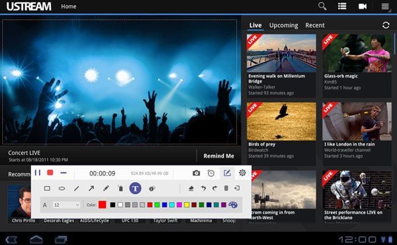Select the numbered callout tool
This screenshot has width=397, height=245.
click(x=152, y=189)
